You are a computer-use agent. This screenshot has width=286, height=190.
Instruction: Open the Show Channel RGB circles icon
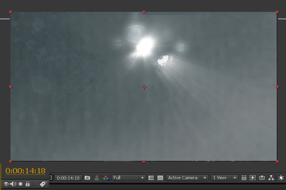point(106,178)
